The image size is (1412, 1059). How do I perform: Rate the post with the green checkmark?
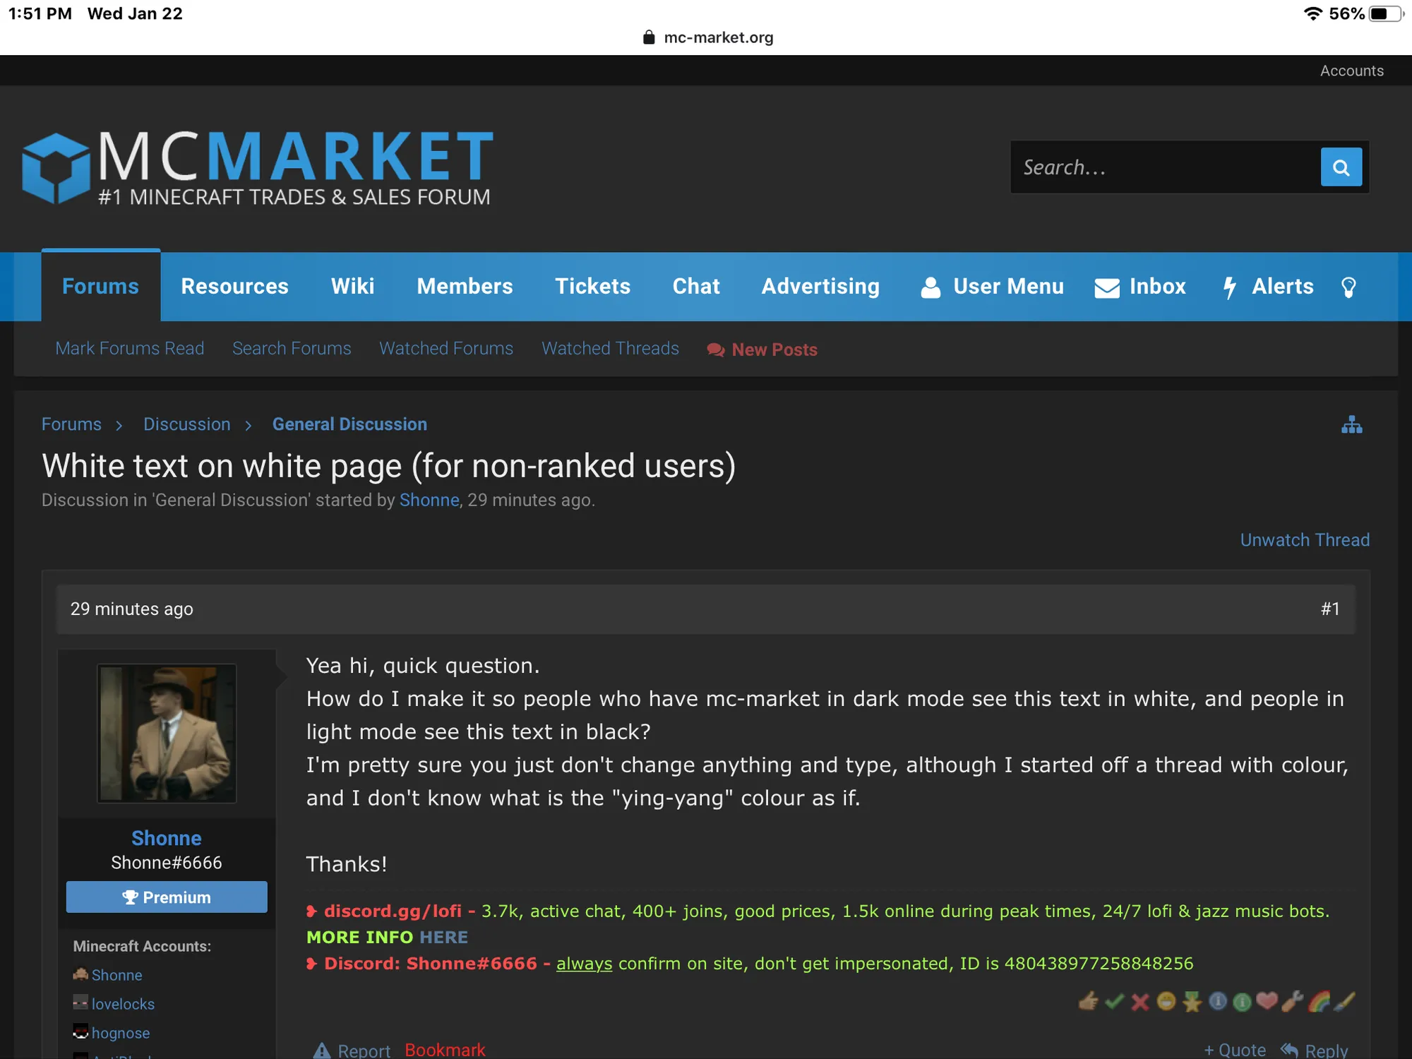click(x=1114, y=1001)
